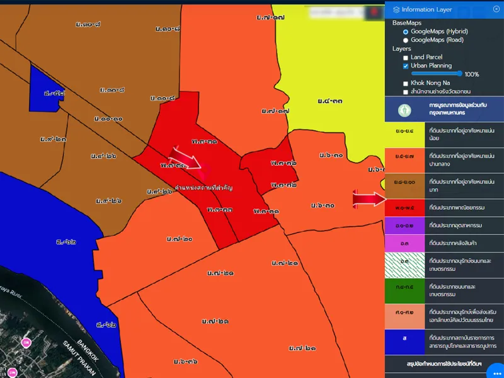Enable the Land Parcel layer

(406, 57)
